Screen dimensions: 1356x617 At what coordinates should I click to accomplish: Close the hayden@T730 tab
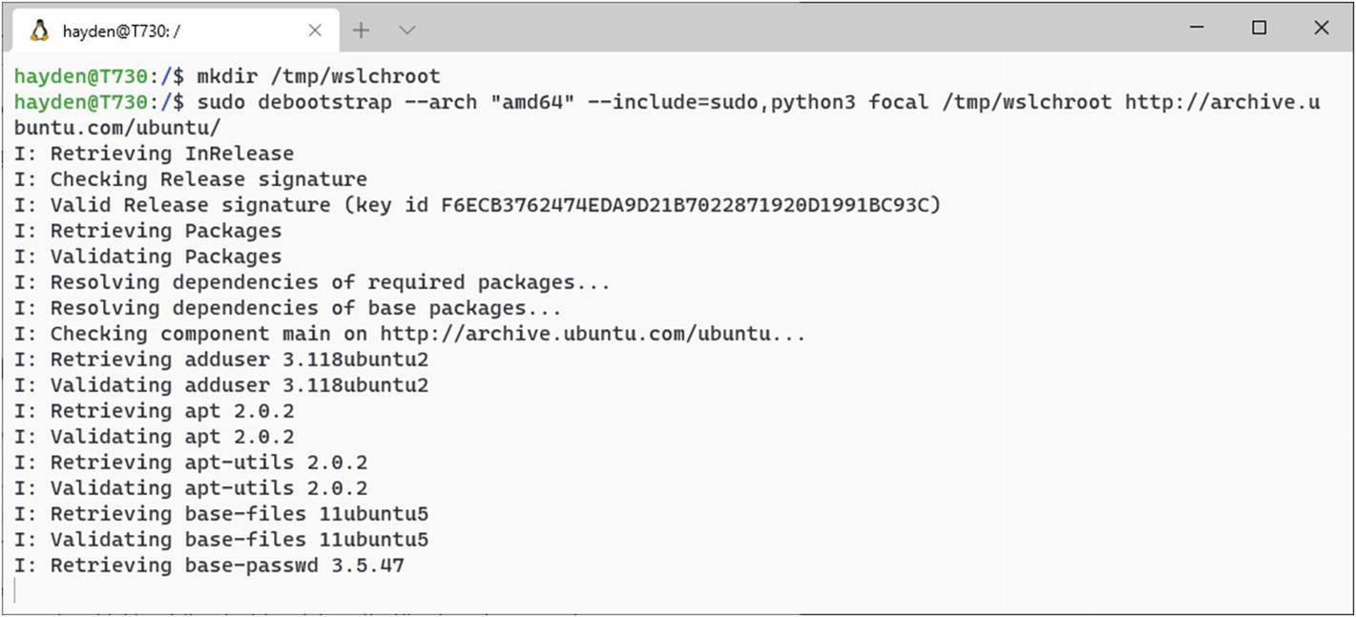[x=315, y=31]
